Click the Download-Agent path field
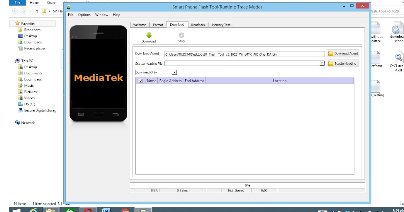404x212 pixels. pos(244,54)
